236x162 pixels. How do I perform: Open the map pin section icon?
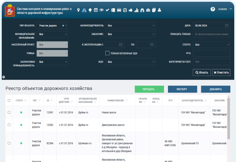tap(78, 10)
